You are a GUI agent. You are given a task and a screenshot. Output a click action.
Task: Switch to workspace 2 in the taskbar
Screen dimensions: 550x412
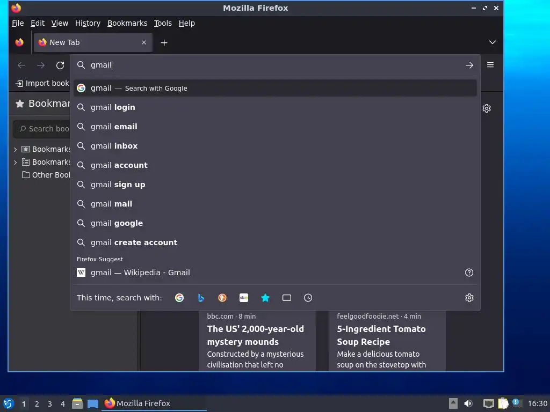pyautogui.click(x=37, y=404)
